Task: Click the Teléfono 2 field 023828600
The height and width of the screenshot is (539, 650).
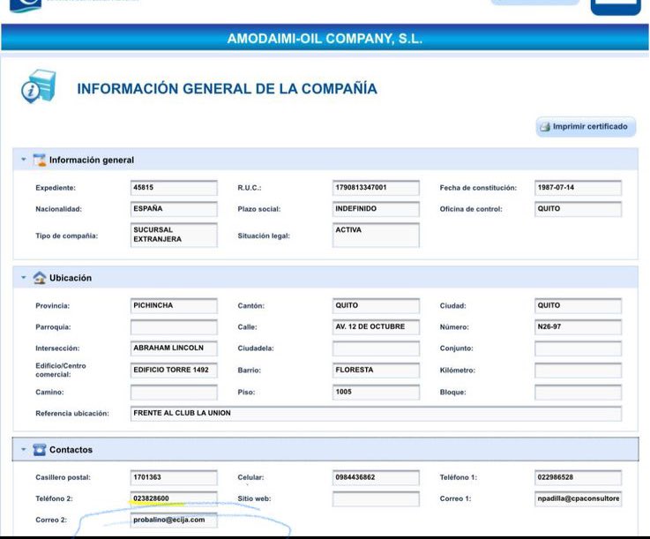Action: point(174,498)
